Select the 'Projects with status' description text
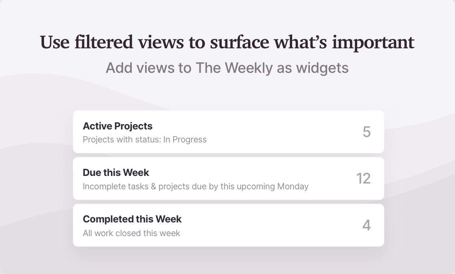This screenshot has width=455, height=274. point(145,140)
